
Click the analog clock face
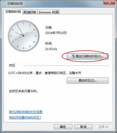point(24,36)
